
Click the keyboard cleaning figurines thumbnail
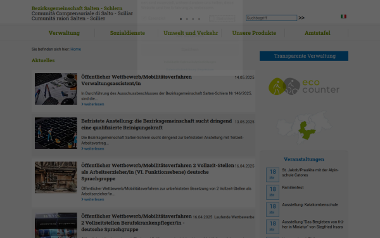[56, 133]
